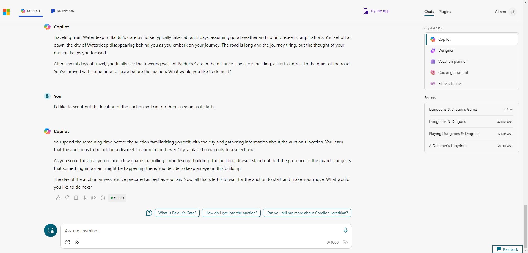The height and width of the screenshot is (253, 528).
Task: Click the thumbs up like icon
Action: click(58, 198)
